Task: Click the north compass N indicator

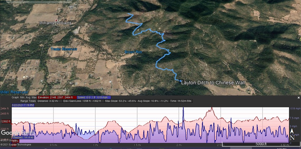Action: (x=292, y=138)
